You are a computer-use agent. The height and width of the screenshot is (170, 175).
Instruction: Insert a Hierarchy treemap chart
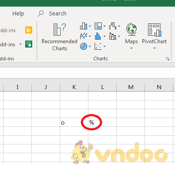point(98,26)
